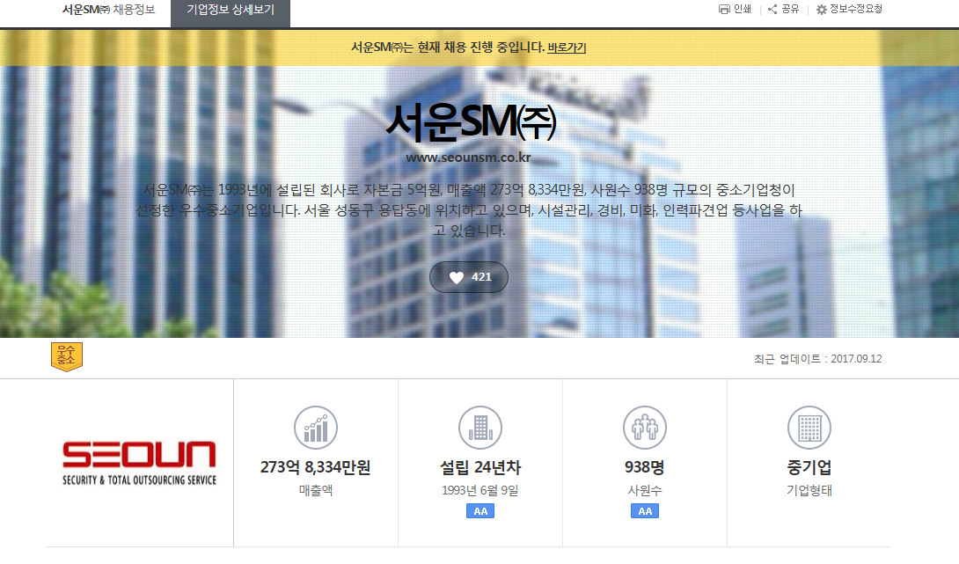
Task: Select the 설립 24년차 text
Action: coord(480,467)
